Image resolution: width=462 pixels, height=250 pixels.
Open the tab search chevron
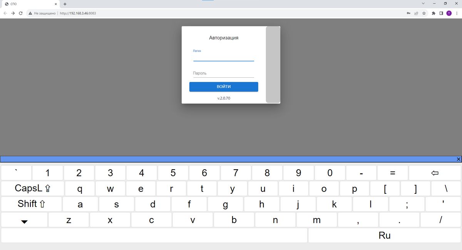pos(423,3)
